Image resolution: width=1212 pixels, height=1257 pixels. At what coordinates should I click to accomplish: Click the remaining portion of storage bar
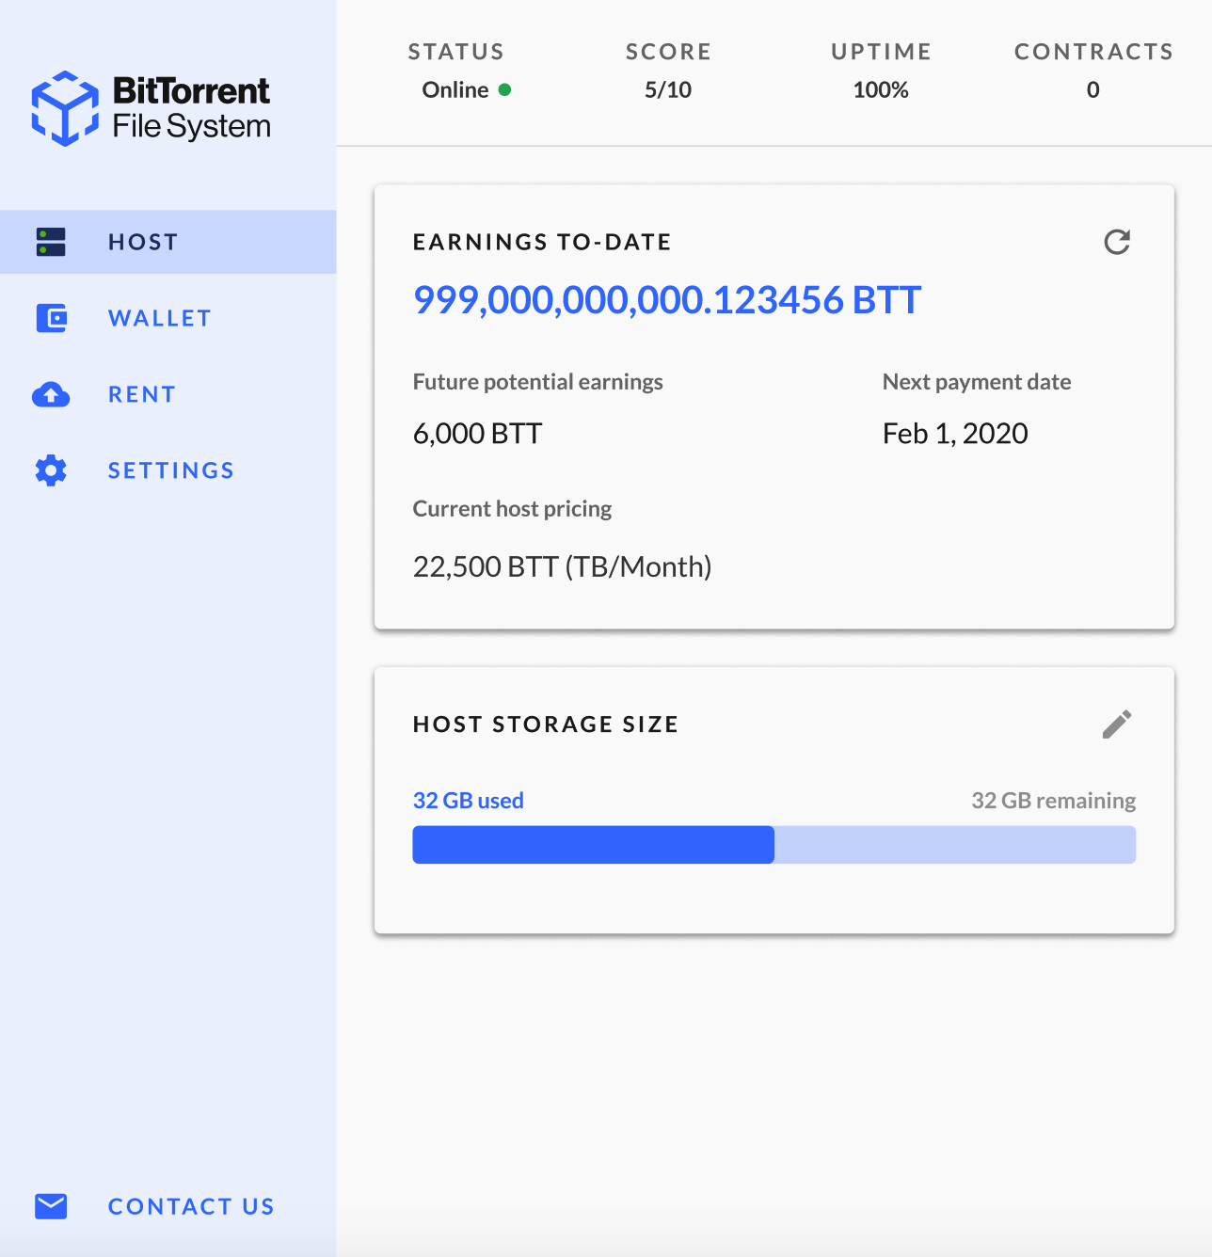[955, 845]
